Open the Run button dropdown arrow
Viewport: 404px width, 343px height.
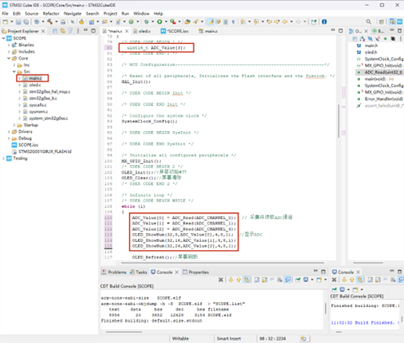[166, 22]
